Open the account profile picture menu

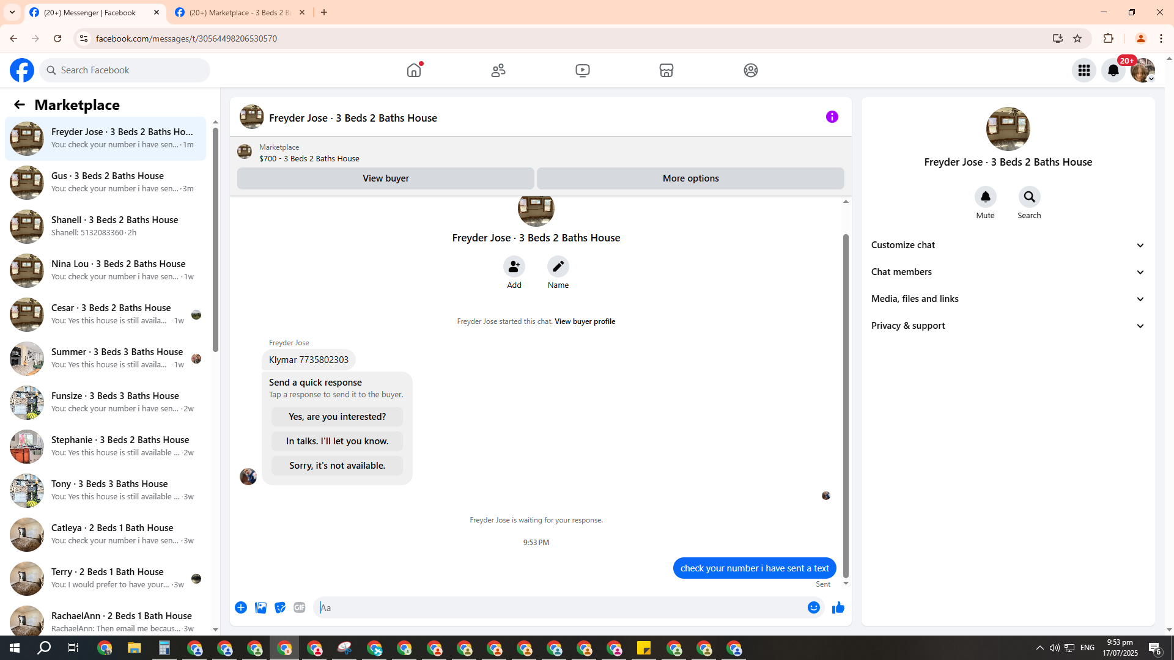pyautogui.click(x=1143, y=70)
